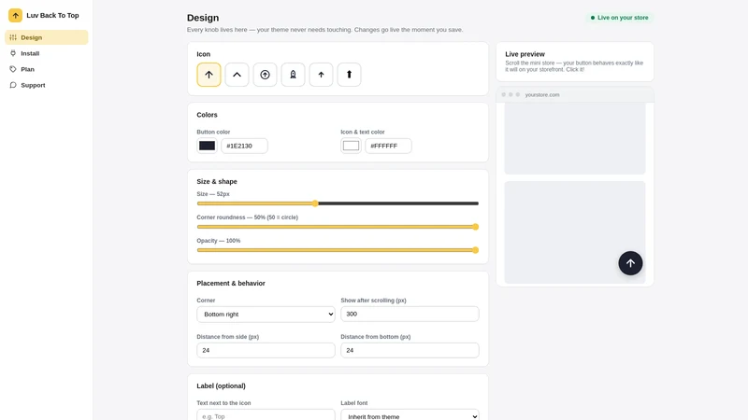This screenshot has width=748, height=420.
Task: Click the Distance from bottom field
Action: (x=410, y=350)
